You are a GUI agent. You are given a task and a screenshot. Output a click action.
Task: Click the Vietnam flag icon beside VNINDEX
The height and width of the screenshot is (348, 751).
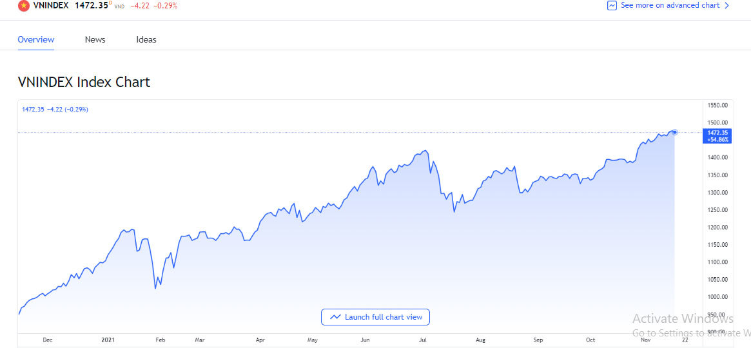24,6
